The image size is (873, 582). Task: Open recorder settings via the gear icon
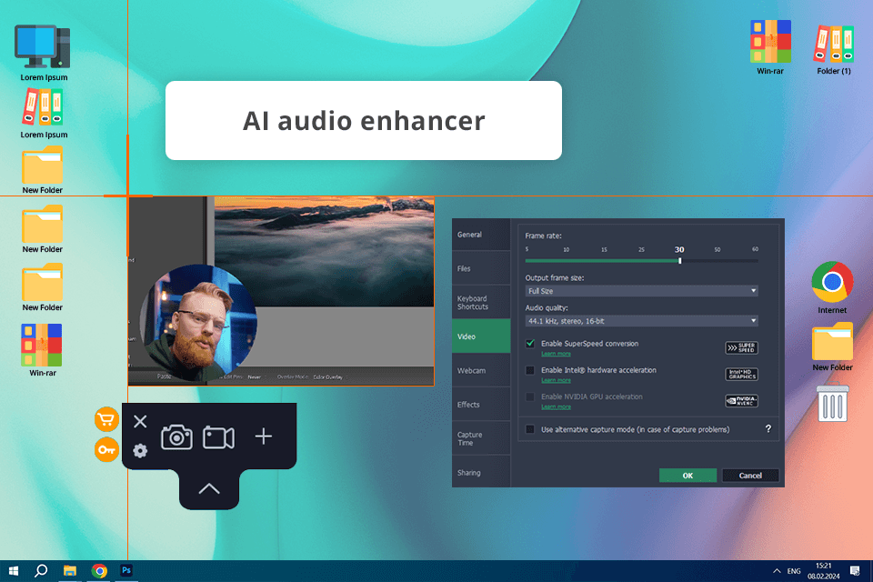pyautogui.click(x=140, y=450)
